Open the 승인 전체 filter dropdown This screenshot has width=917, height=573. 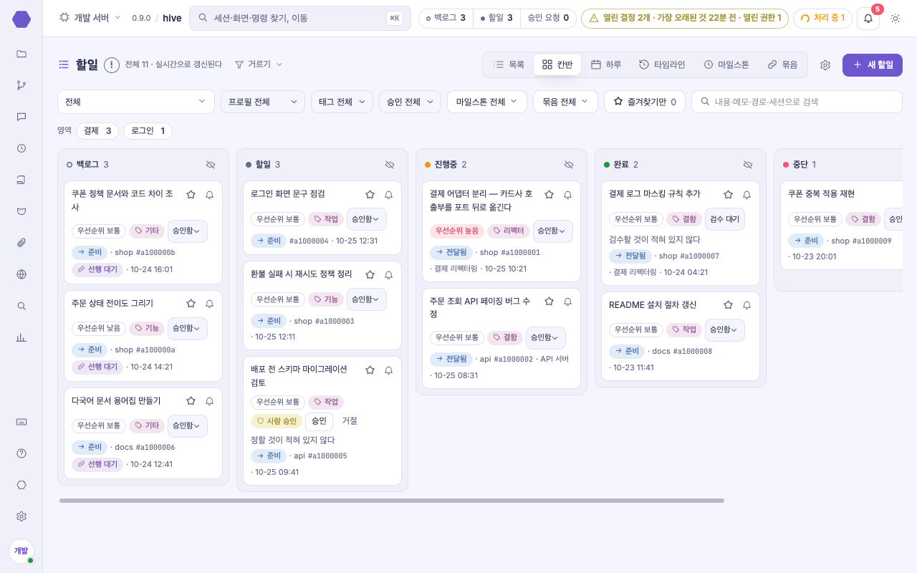410,102
